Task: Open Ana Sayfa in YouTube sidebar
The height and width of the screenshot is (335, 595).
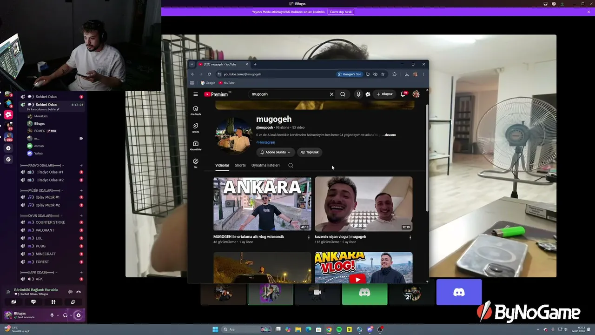Action: click(196, 110)
